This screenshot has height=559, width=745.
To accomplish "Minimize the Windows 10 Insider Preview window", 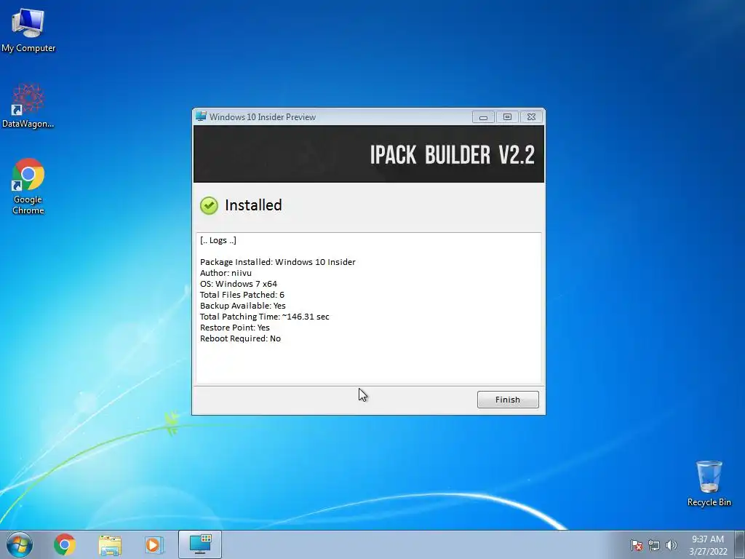I will [483, 117].
